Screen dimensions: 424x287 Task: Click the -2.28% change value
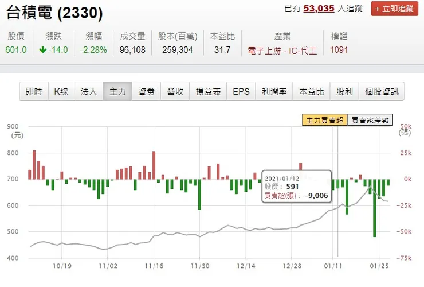coord(93,49)
